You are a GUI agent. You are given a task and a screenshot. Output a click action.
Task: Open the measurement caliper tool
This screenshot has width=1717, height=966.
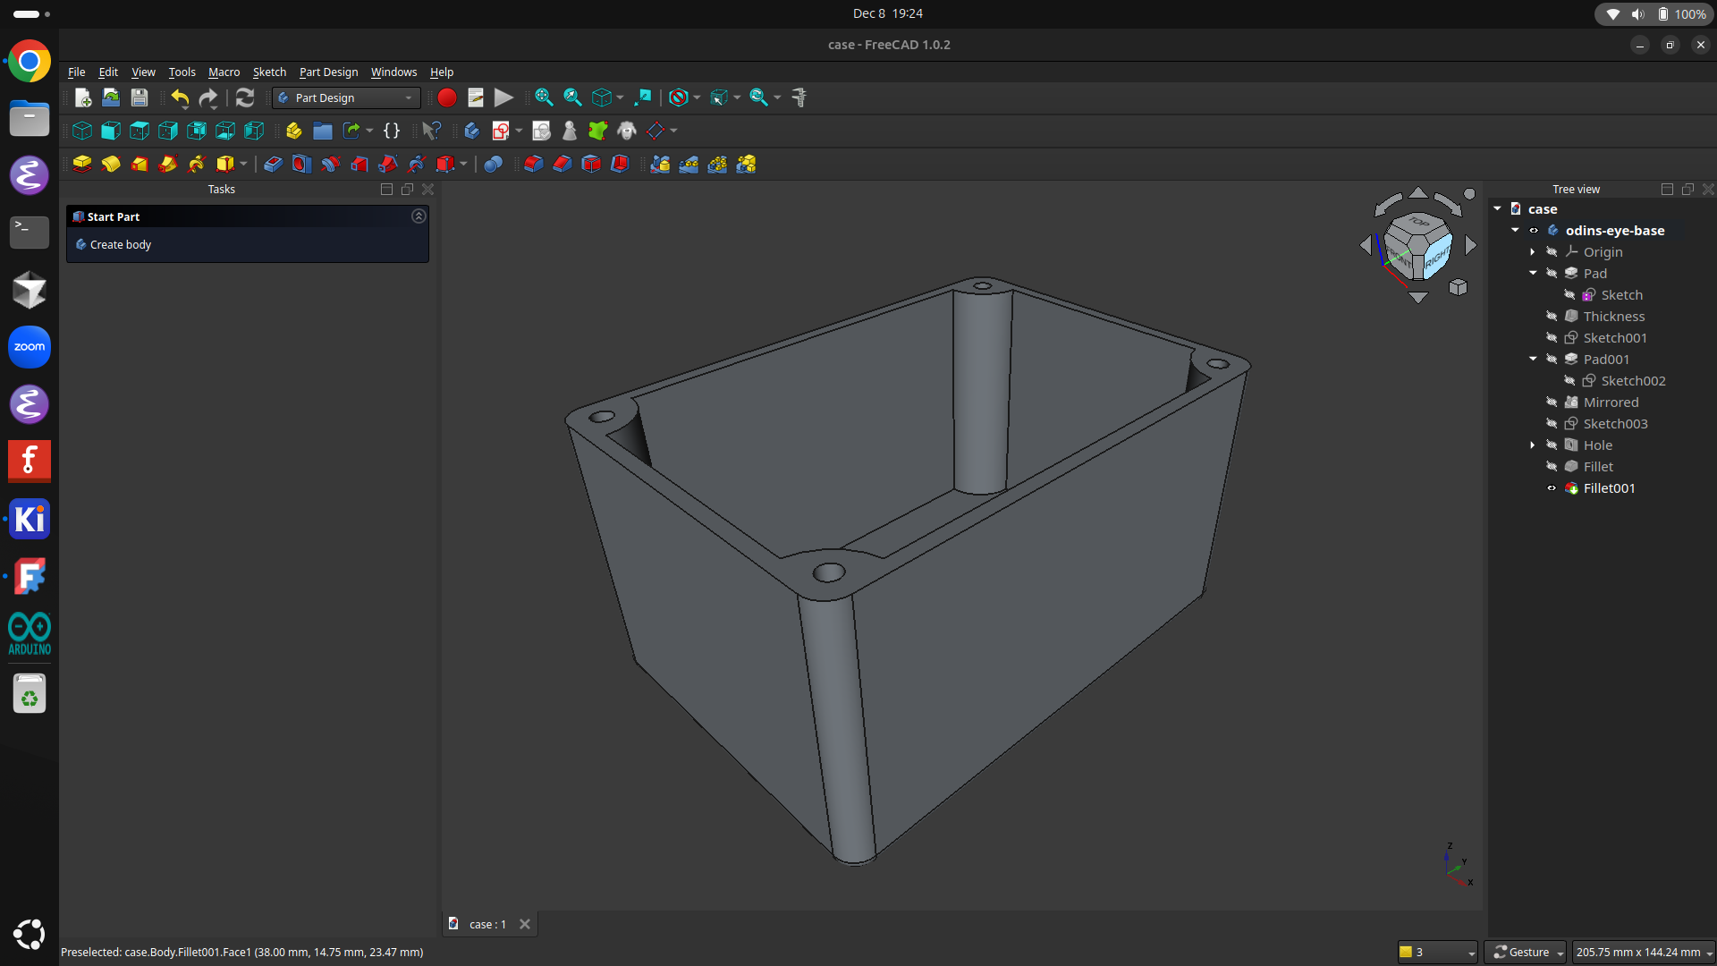(x=799, y=98)
